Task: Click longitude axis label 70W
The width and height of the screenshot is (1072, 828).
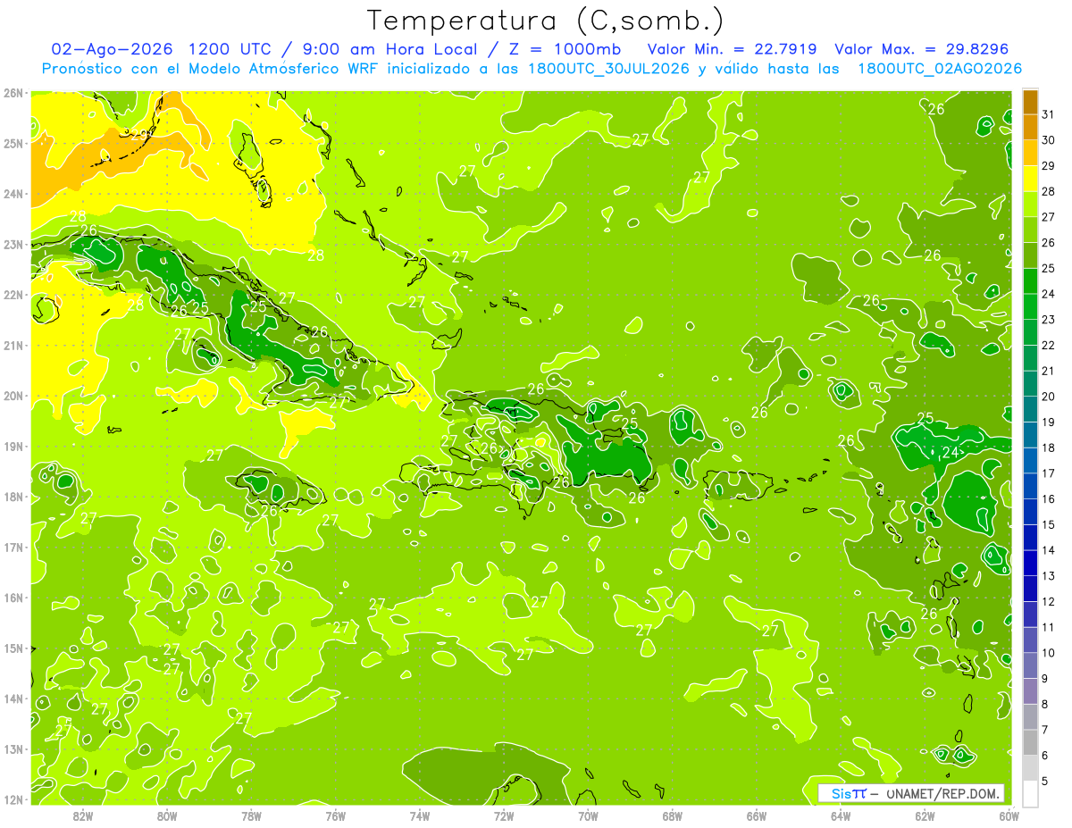Action: pos(588,815)
